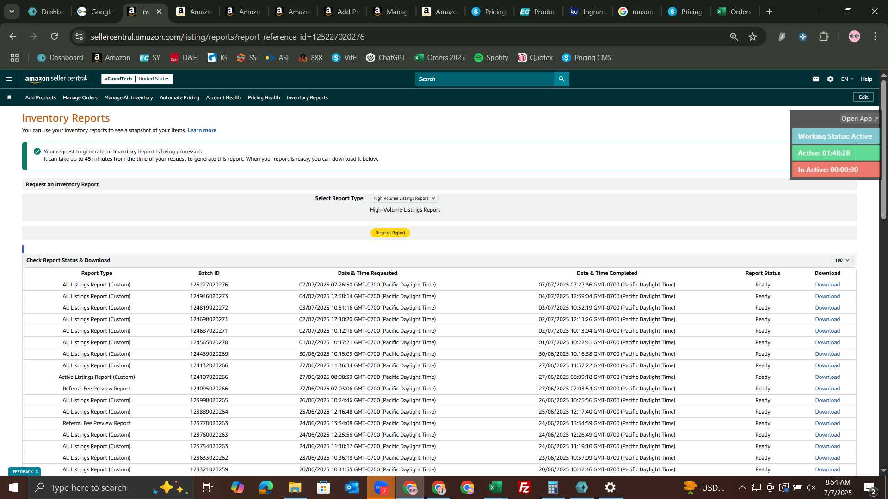Viewport: 888px width, 499px height.
Task: Open the taskbar clock showing 8:54 AM
Action: tap(838, 487)
